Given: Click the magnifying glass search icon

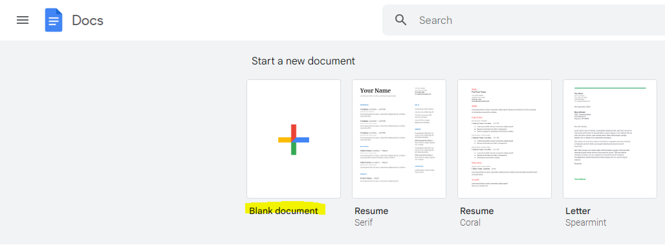Looking at the screenshot, I should (x=401, y=20).
